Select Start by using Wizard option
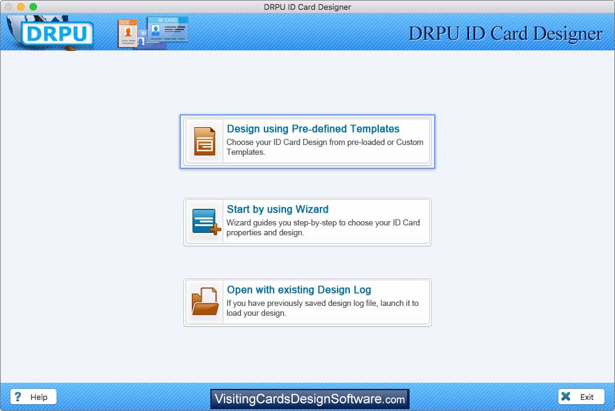 click(307, 222)
